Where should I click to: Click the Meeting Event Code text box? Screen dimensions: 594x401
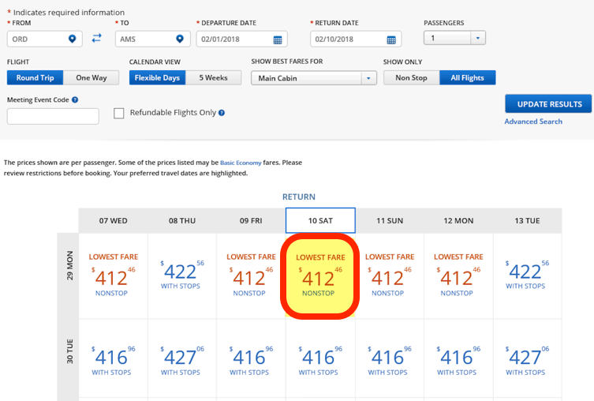coord(53,116)
